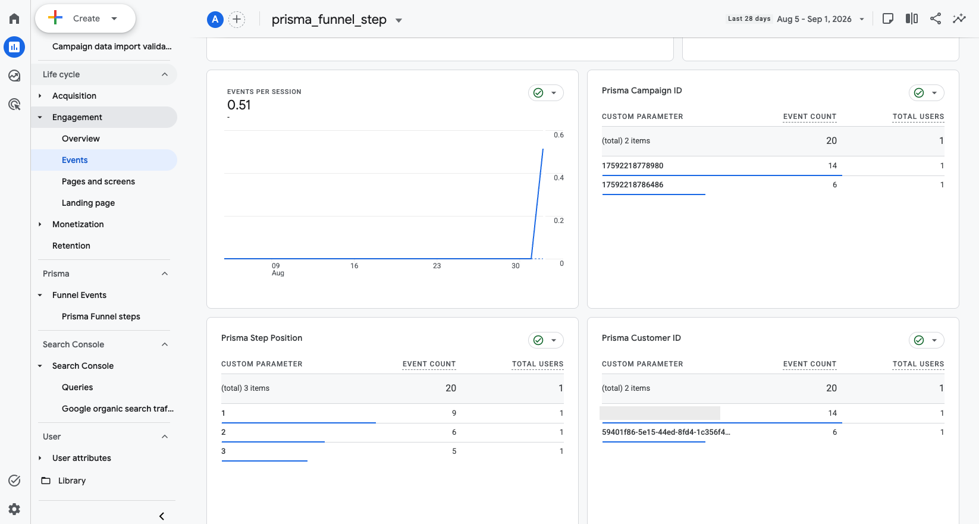This screenshot has height=524, width=979.
Task: Open the Queries report
Action: coord(77,387)
